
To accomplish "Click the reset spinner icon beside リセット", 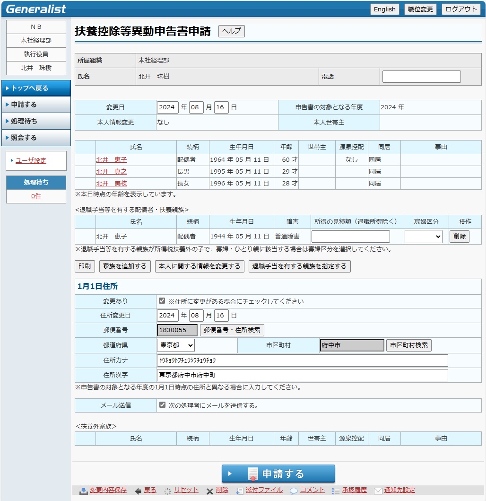I will [x=167, y=491].
